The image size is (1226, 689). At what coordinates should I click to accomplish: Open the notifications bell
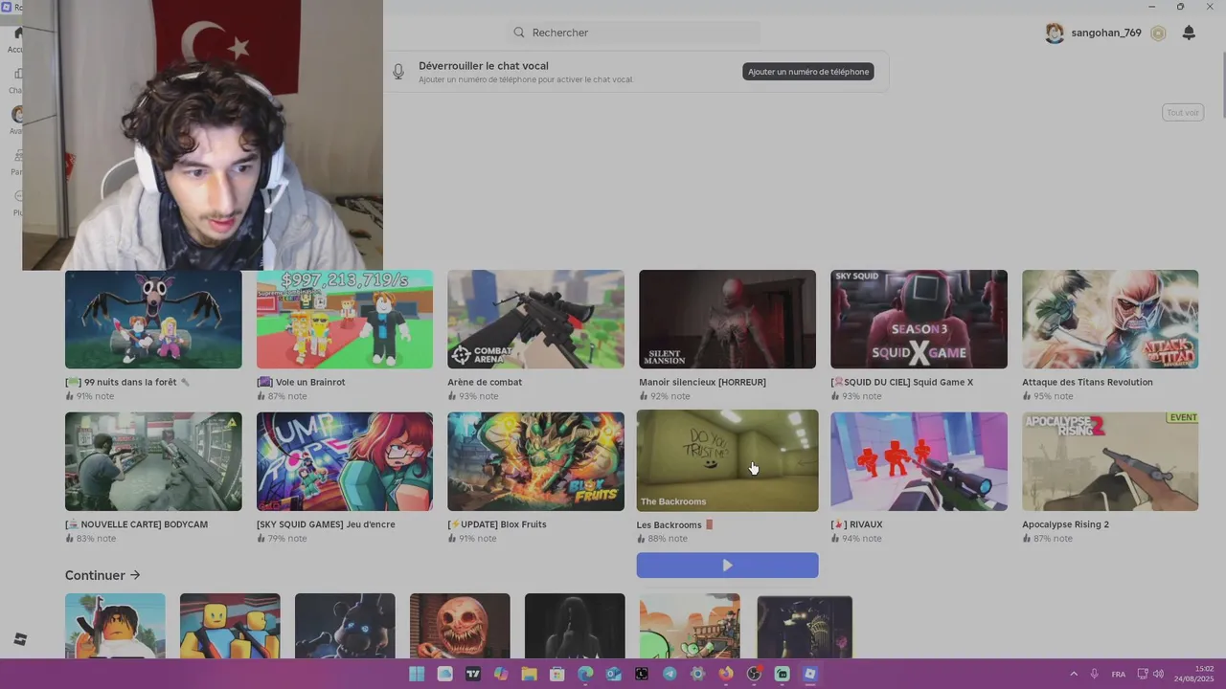[x=1189, y=33]
